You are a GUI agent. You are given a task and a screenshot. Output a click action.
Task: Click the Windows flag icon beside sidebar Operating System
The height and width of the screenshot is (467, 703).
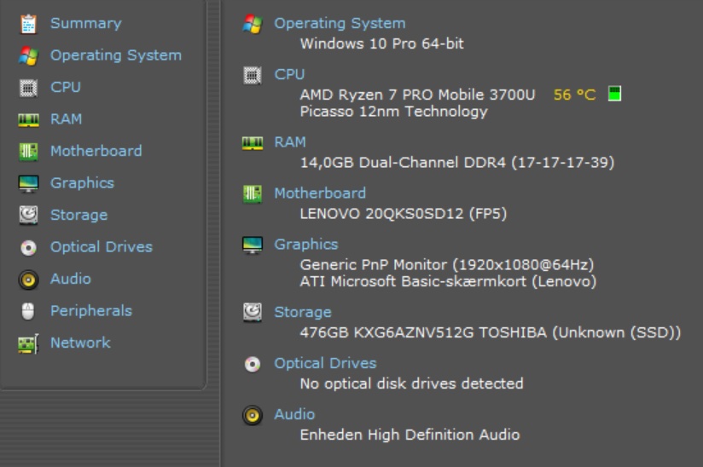click(28, 55)
